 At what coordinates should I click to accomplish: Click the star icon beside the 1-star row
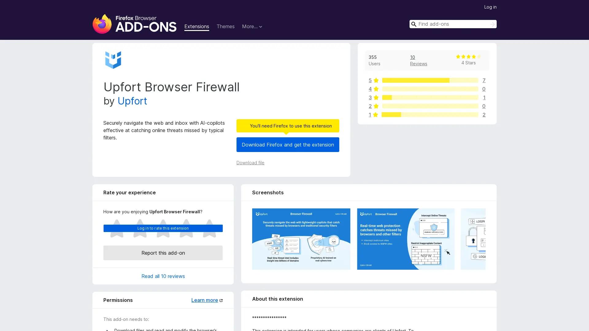(375, 115)
